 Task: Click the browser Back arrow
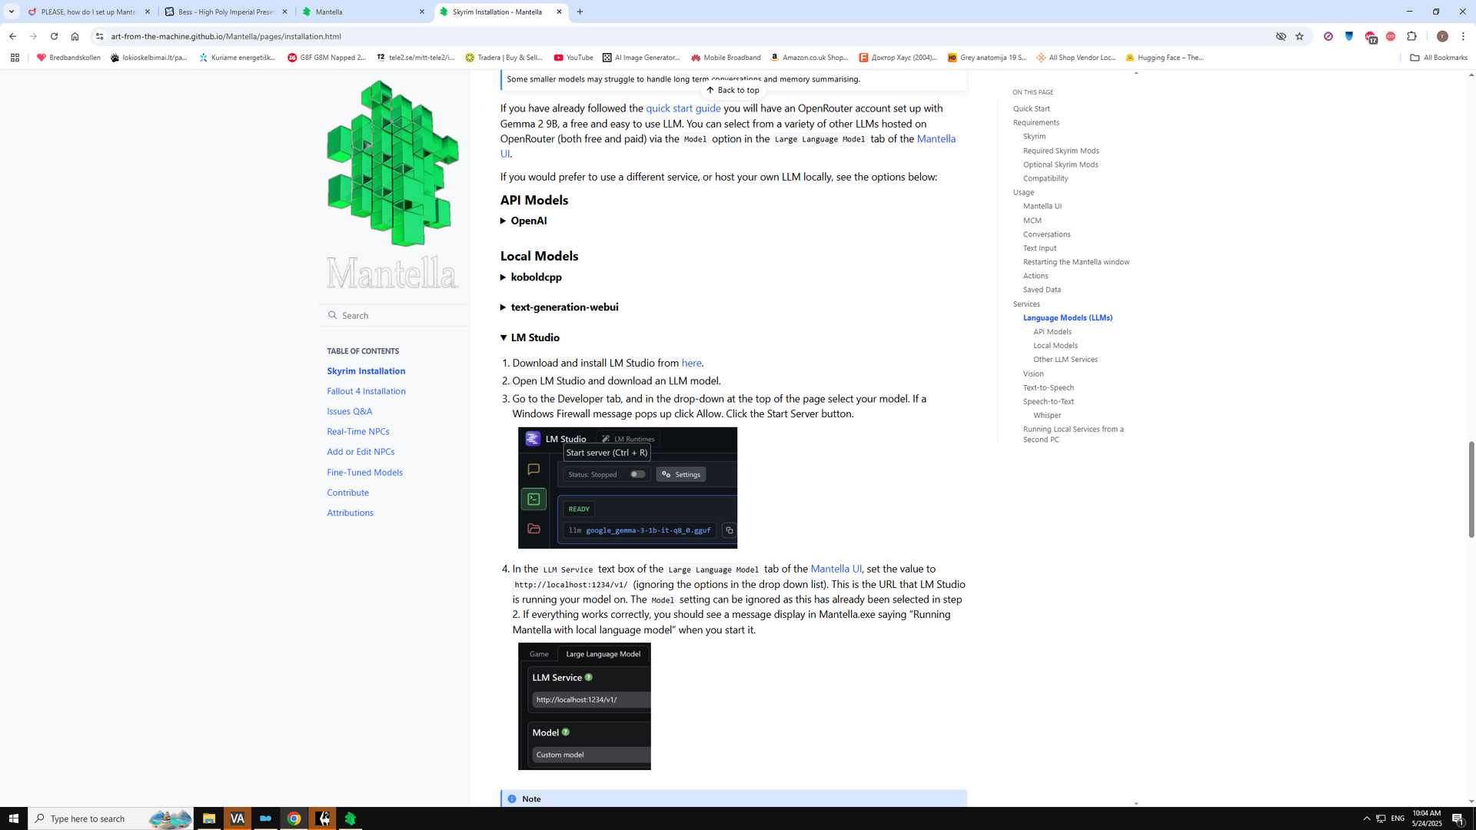pyautogui.click(x=12, y=36)
